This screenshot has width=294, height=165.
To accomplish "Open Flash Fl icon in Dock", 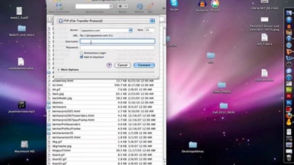I will (x=289, y=96).
